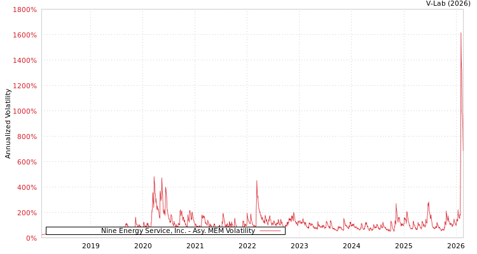
Task: Click the Nine Energy Service legend label
Action: click(178, 231)
